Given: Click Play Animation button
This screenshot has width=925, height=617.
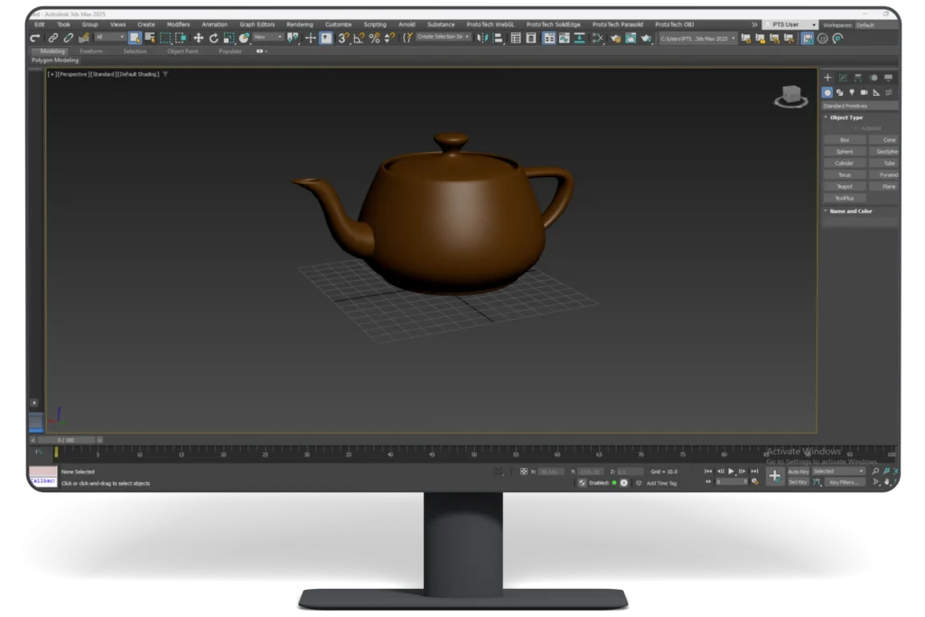Looking at the screenshot, I should coord(732,472).
